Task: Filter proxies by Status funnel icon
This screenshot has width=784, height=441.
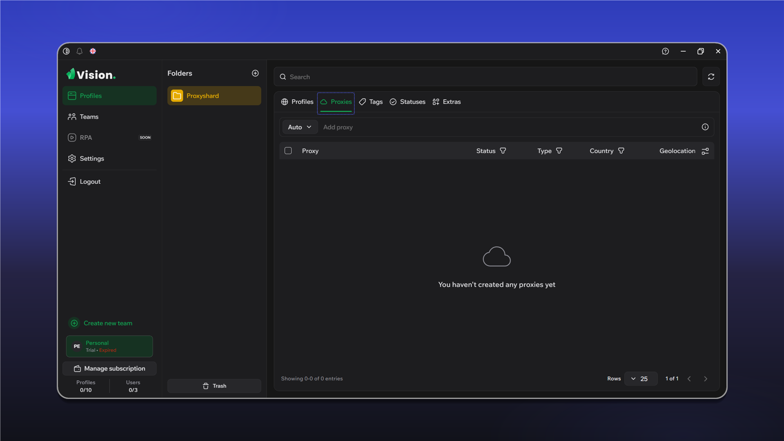Action: coord(503,151)
